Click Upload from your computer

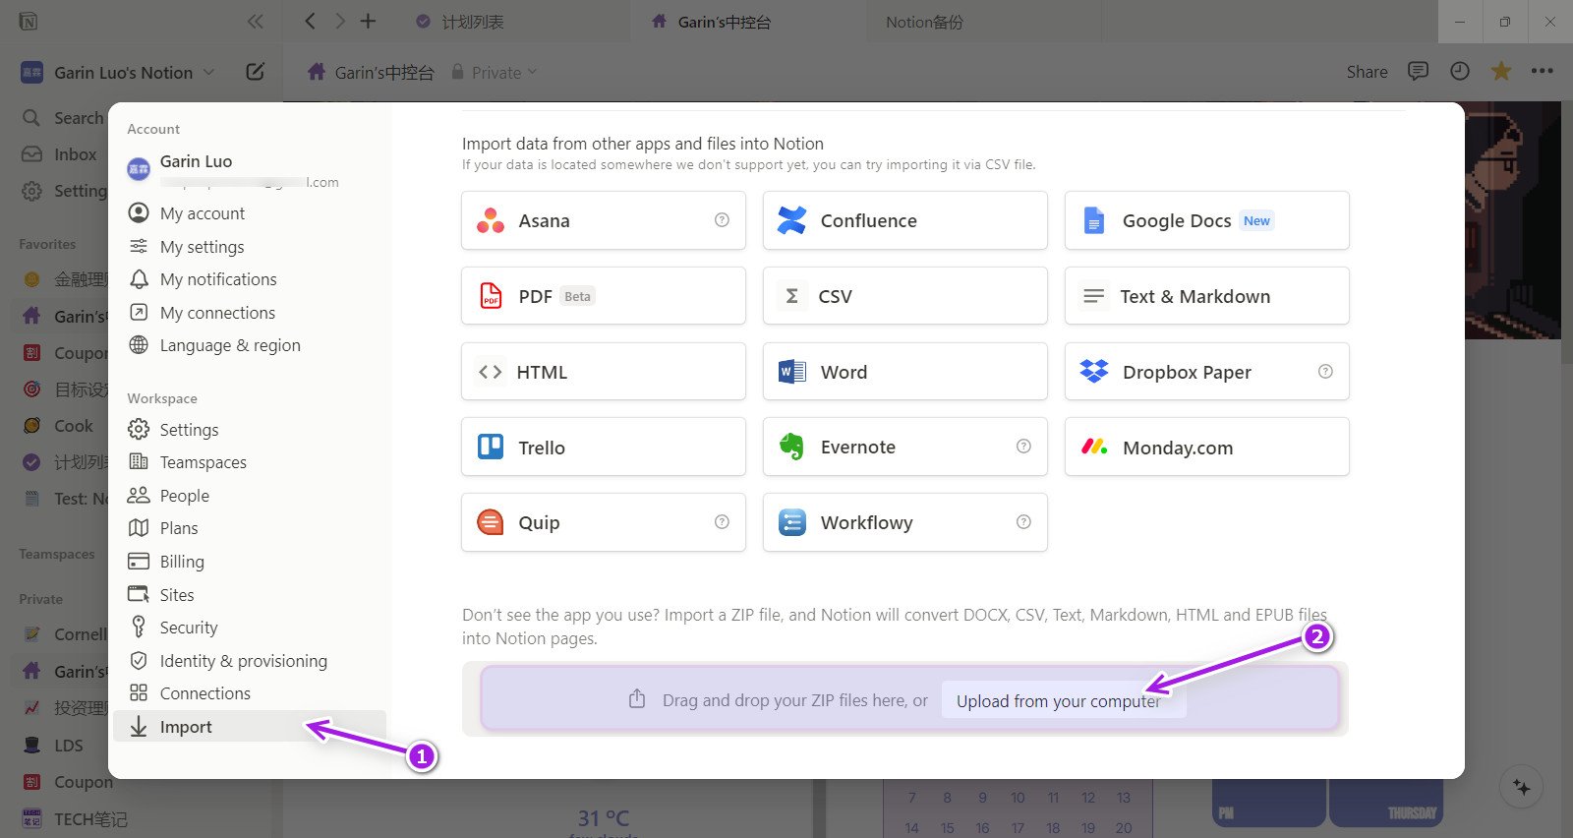(1058, 701)
